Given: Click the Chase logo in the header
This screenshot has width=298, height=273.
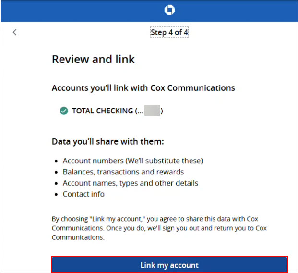Looking at the screenshot, I should [169, 10].
